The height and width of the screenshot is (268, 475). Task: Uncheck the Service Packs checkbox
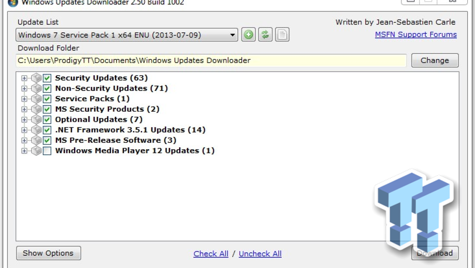tap(47, 99)
